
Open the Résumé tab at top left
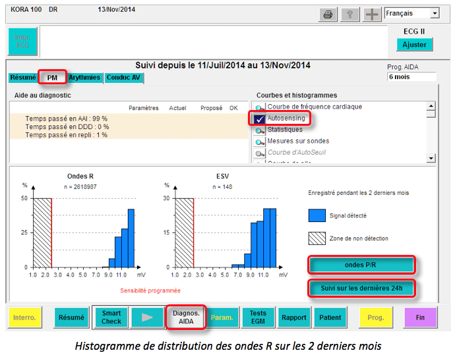click(x=23, y=78)
